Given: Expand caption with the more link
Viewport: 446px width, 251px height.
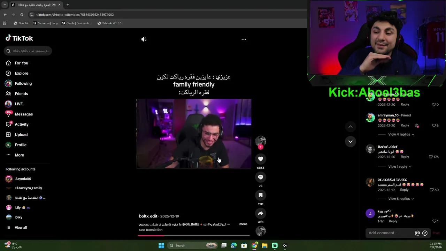Looking at the screenshot, I should (243, 224).
